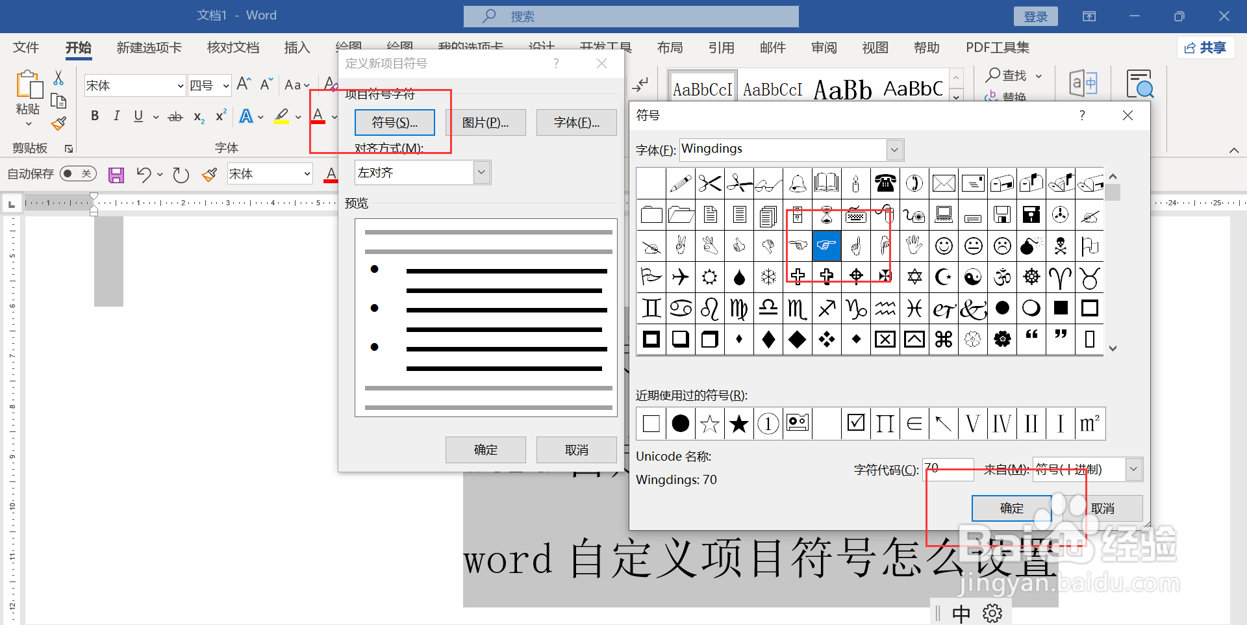Click the 字体(F)... button

pos(576,123)
